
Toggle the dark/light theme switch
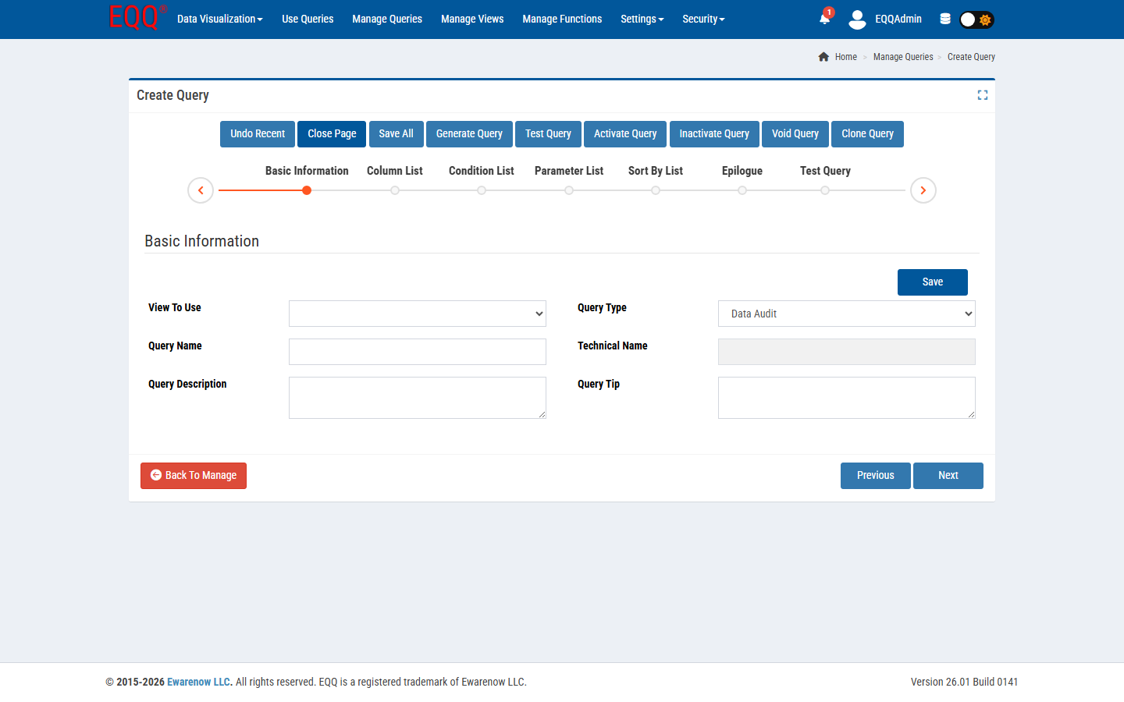(x=976, y=19)
